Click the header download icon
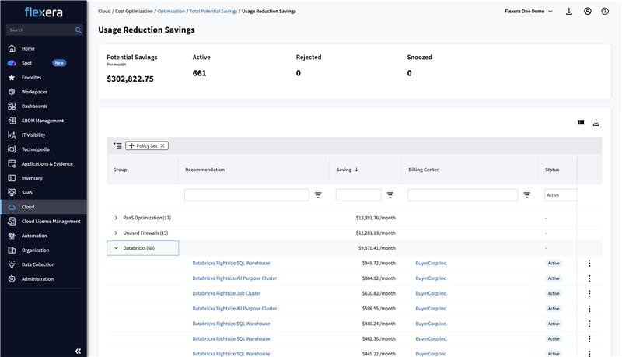This screenshot has height=357, width=622. (569, 11)
